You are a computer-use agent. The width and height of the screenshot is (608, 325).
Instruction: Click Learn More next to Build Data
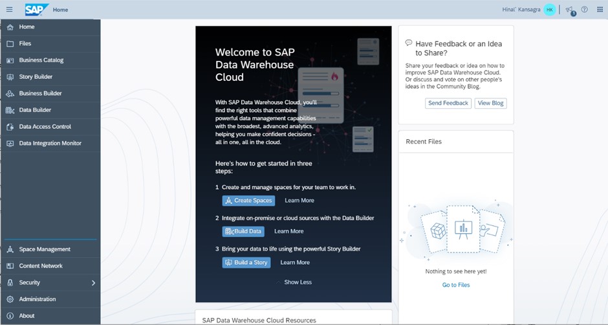[x=288, y=231]
